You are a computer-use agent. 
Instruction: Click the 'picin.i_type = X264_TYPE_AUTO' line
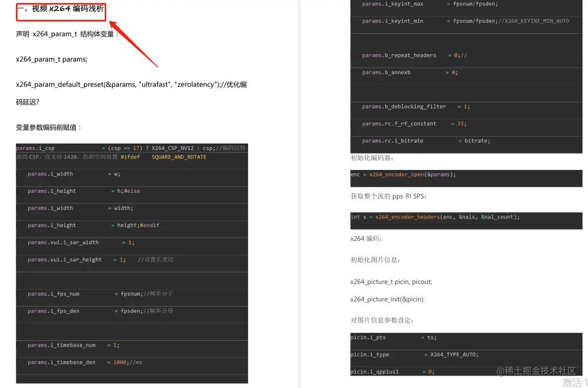coord(414,355)
